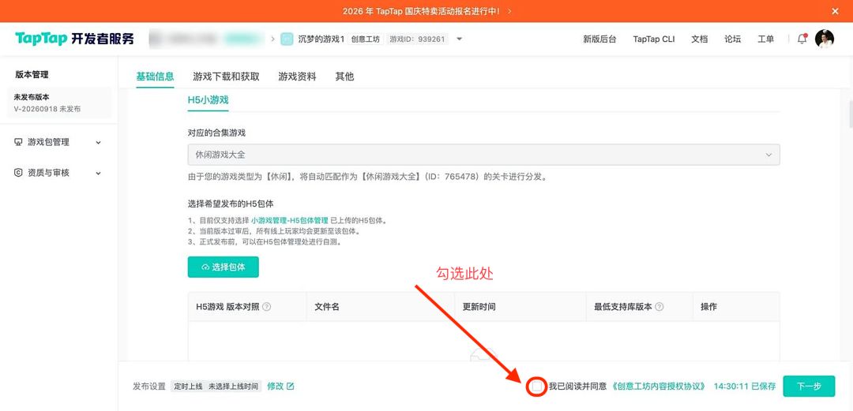This screenshot has width=853, height=411.
Task: Open the 小游戏管理-H5包体管理 link
Action: [289, 221]
